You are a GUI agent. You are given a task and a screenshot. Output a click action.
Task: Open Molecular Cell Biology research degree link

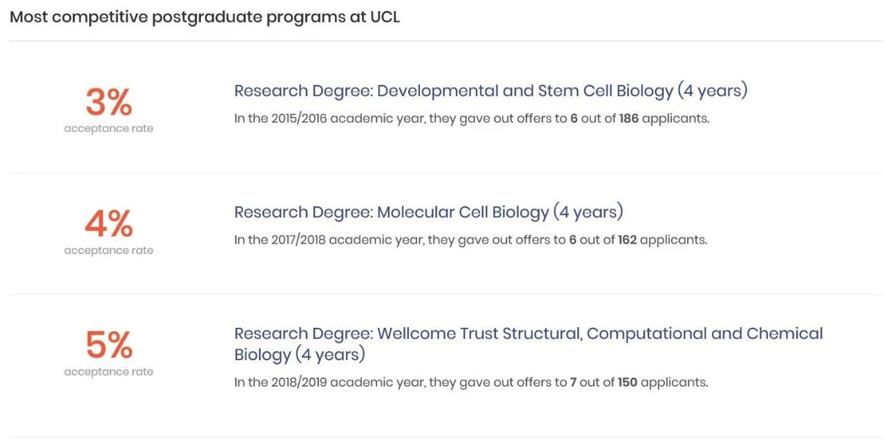click(x=428, y=212)
